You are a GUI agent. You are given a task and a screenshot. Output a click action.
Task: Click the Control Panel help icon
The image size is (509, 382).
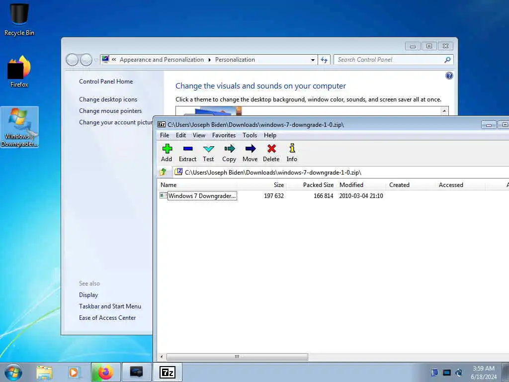click(x=449, y=76)
